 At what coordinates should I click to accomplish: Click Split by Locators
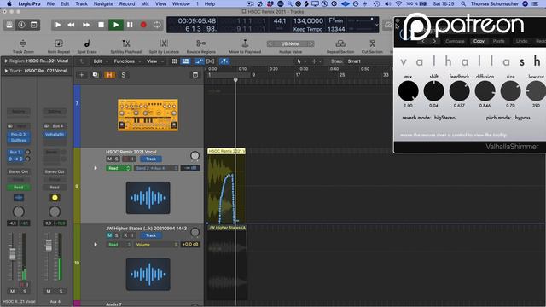click(x=164, y=46)
